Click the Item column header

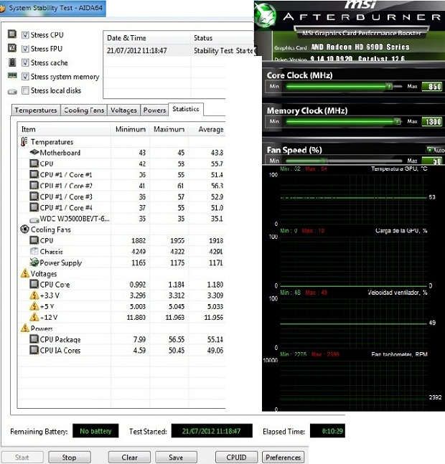(x=64, y=129)
